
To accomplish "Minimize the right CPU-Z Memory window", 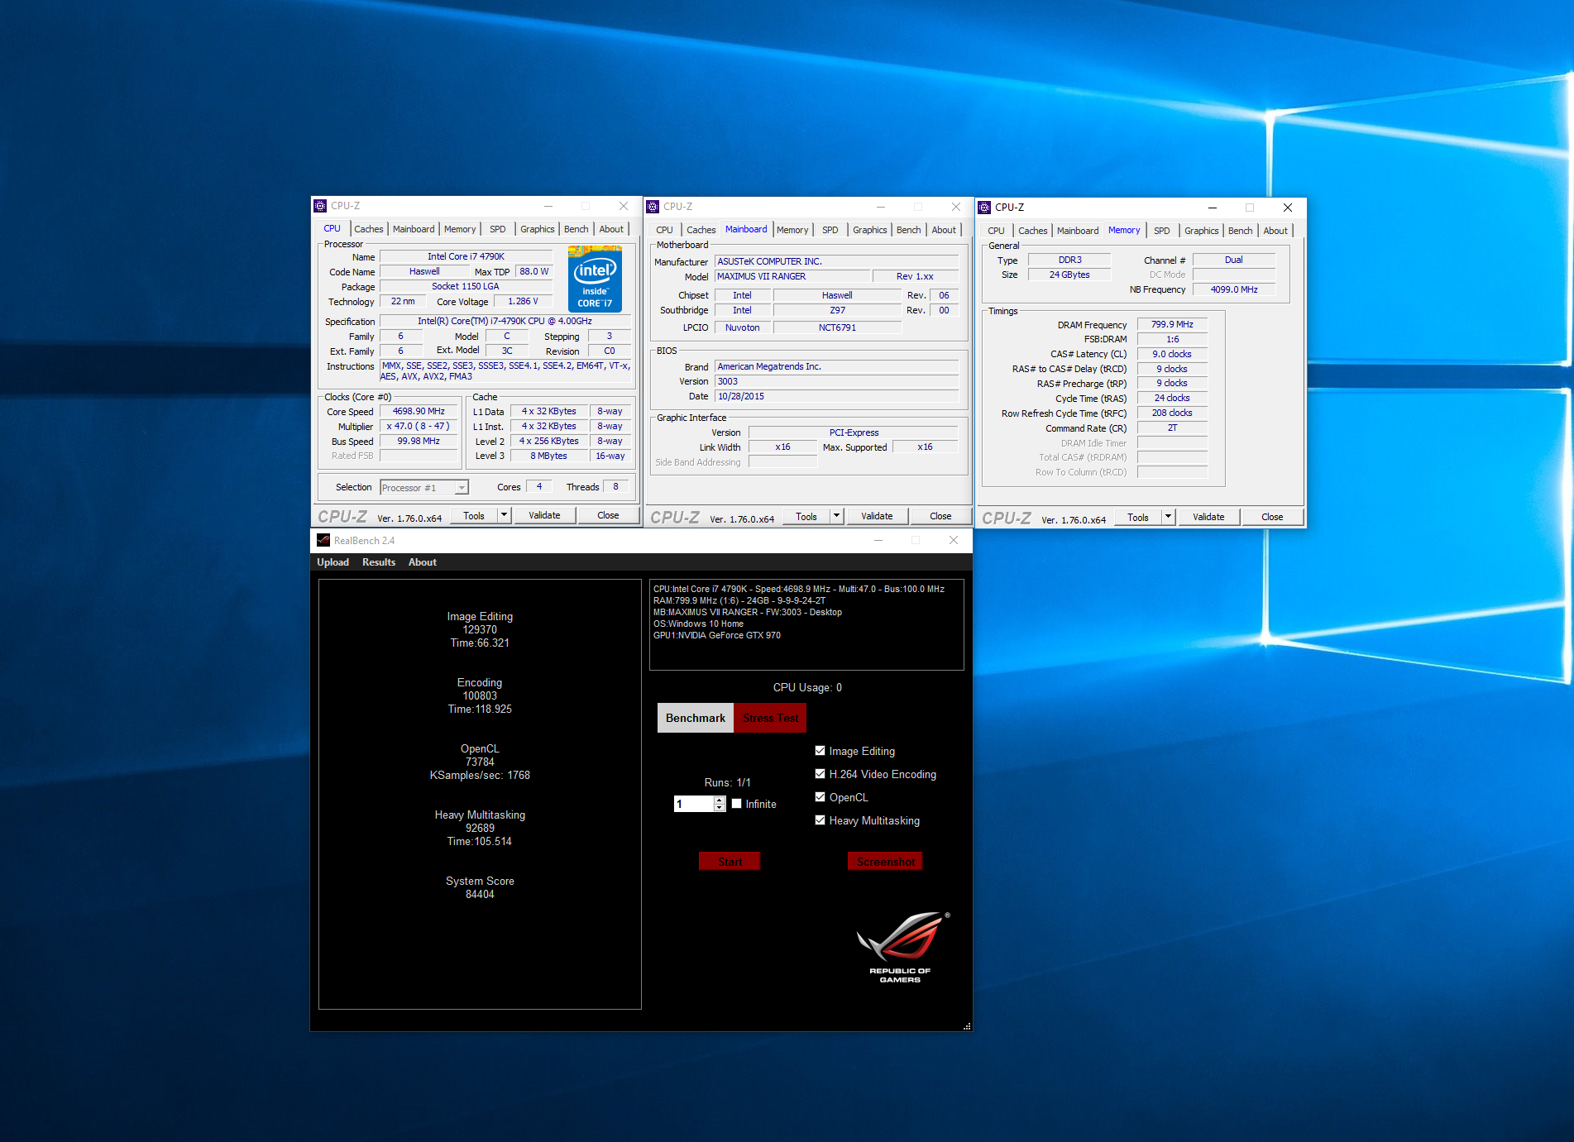I will 1212,208.
